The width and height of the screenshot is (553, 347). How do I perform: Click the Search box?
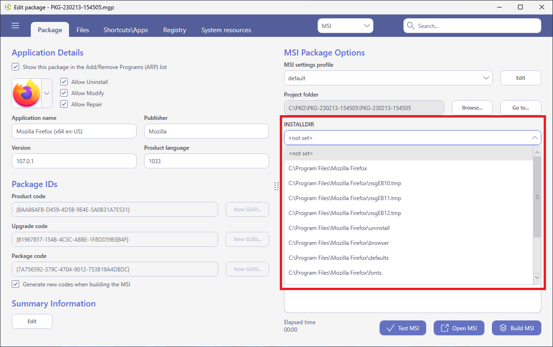pos(472,26)
